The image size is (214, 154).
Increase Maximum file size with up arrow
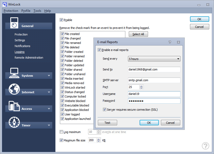(x=98, y=139)
